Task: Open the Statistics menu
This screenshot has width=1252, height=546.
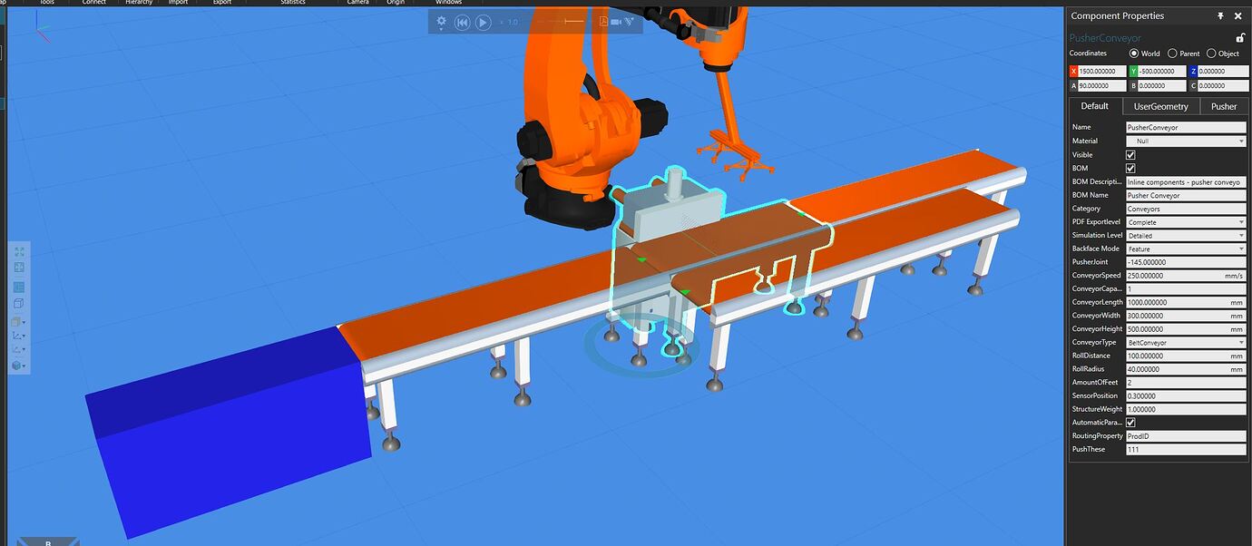Action: (293, 3)
